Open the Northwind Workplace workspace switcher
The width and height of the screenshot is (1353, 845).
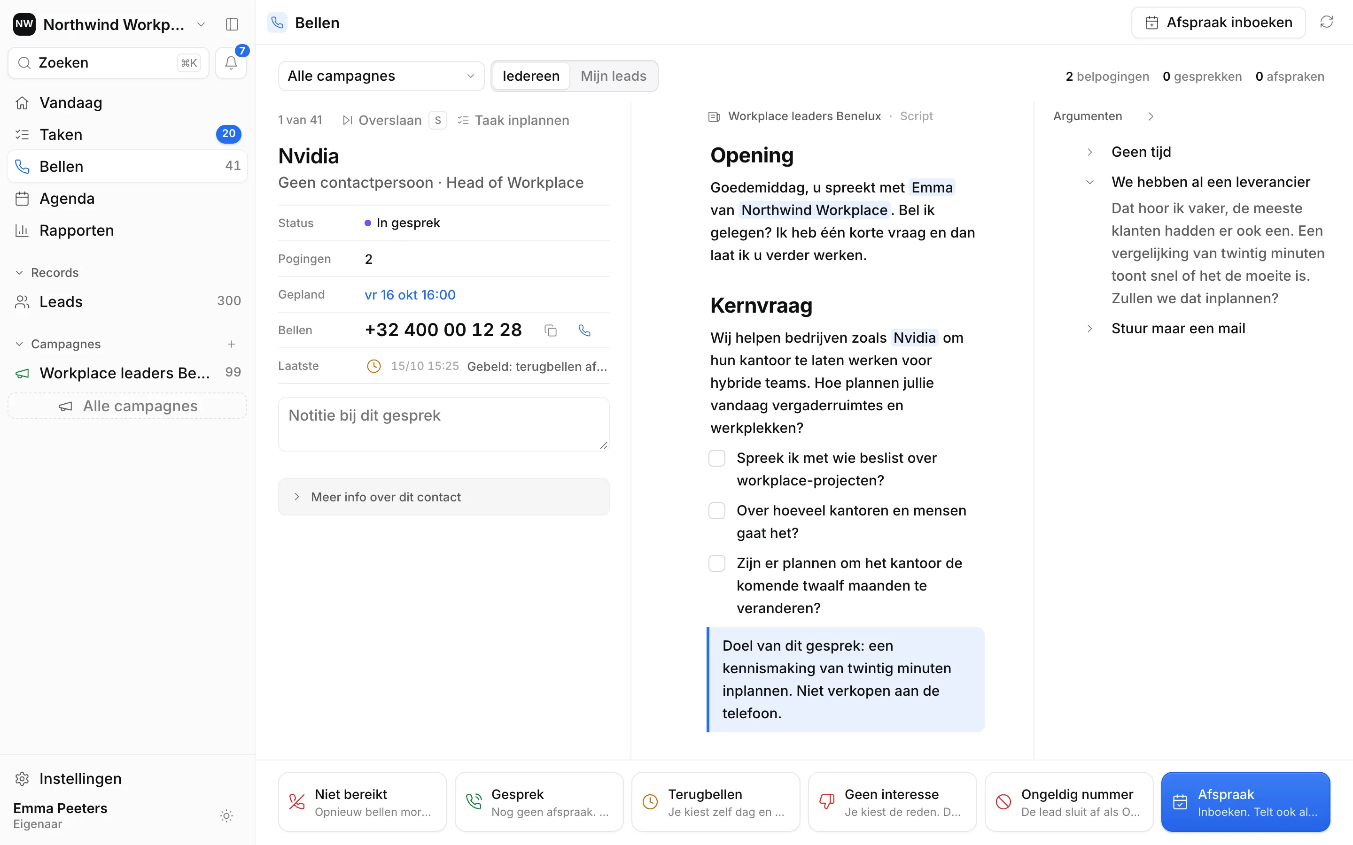tap(110, 24)
